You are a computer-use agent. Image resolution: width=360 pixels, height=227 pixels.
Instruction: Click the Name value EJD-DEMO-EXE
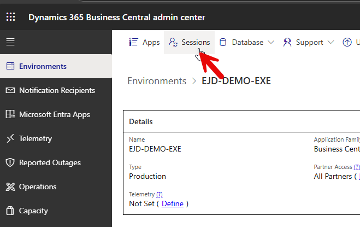click(x=155, y=149)
